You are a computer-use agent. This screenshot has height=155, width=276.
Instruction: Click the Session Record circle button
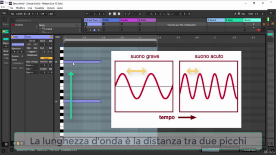[140, 14]
